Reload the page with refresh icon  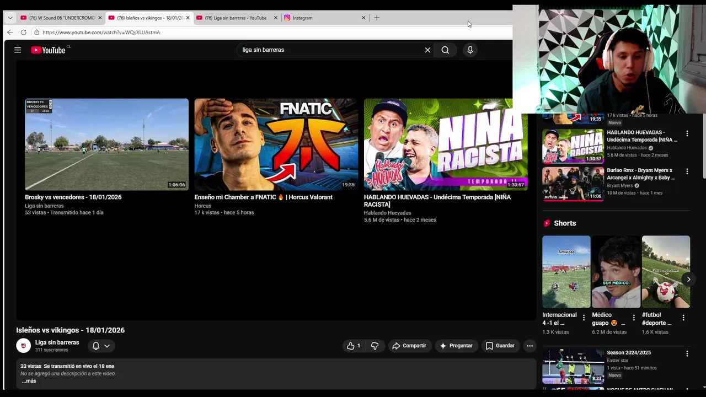[x=23, y=33]
